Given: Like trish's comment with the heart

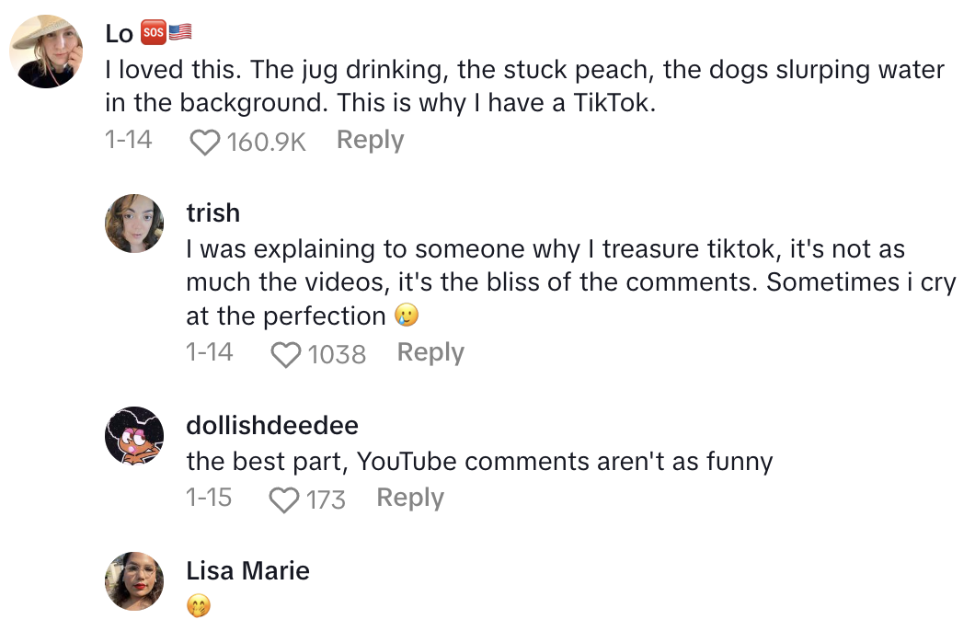Looking at the screenshot, I should [x=286, y=354].
